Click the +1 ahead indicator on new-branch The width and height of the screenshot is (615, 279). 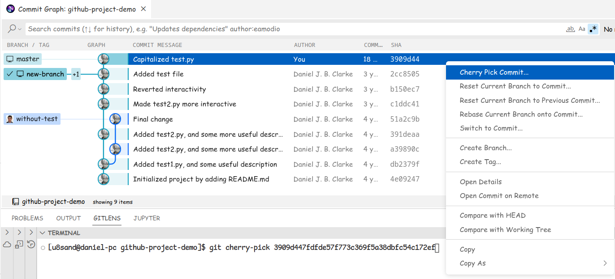coord(76,74)
